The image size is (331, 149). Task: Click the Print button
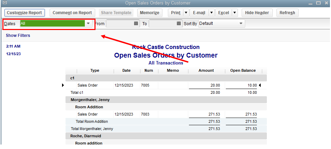click(175, 13)
